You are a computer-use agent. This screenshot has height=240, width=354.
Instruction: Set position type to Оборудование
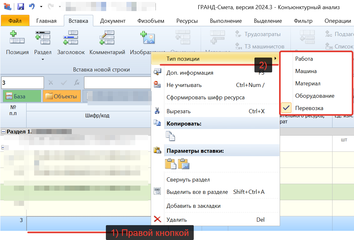pos(316,96)
